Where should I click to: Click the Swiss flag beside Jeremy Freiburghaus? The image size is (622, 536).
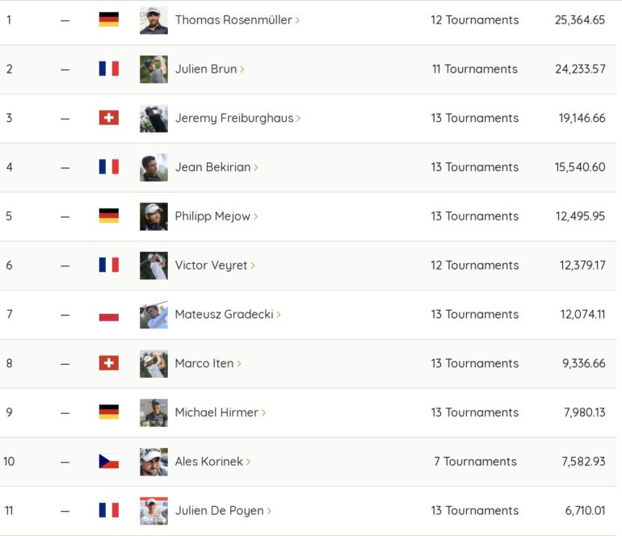tap(109, 118)
